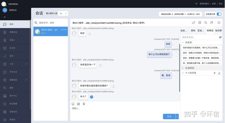This screenshot has height=123, width=225.
Task: Expand the 对话用语 phrase group
Action: (183, 68)
